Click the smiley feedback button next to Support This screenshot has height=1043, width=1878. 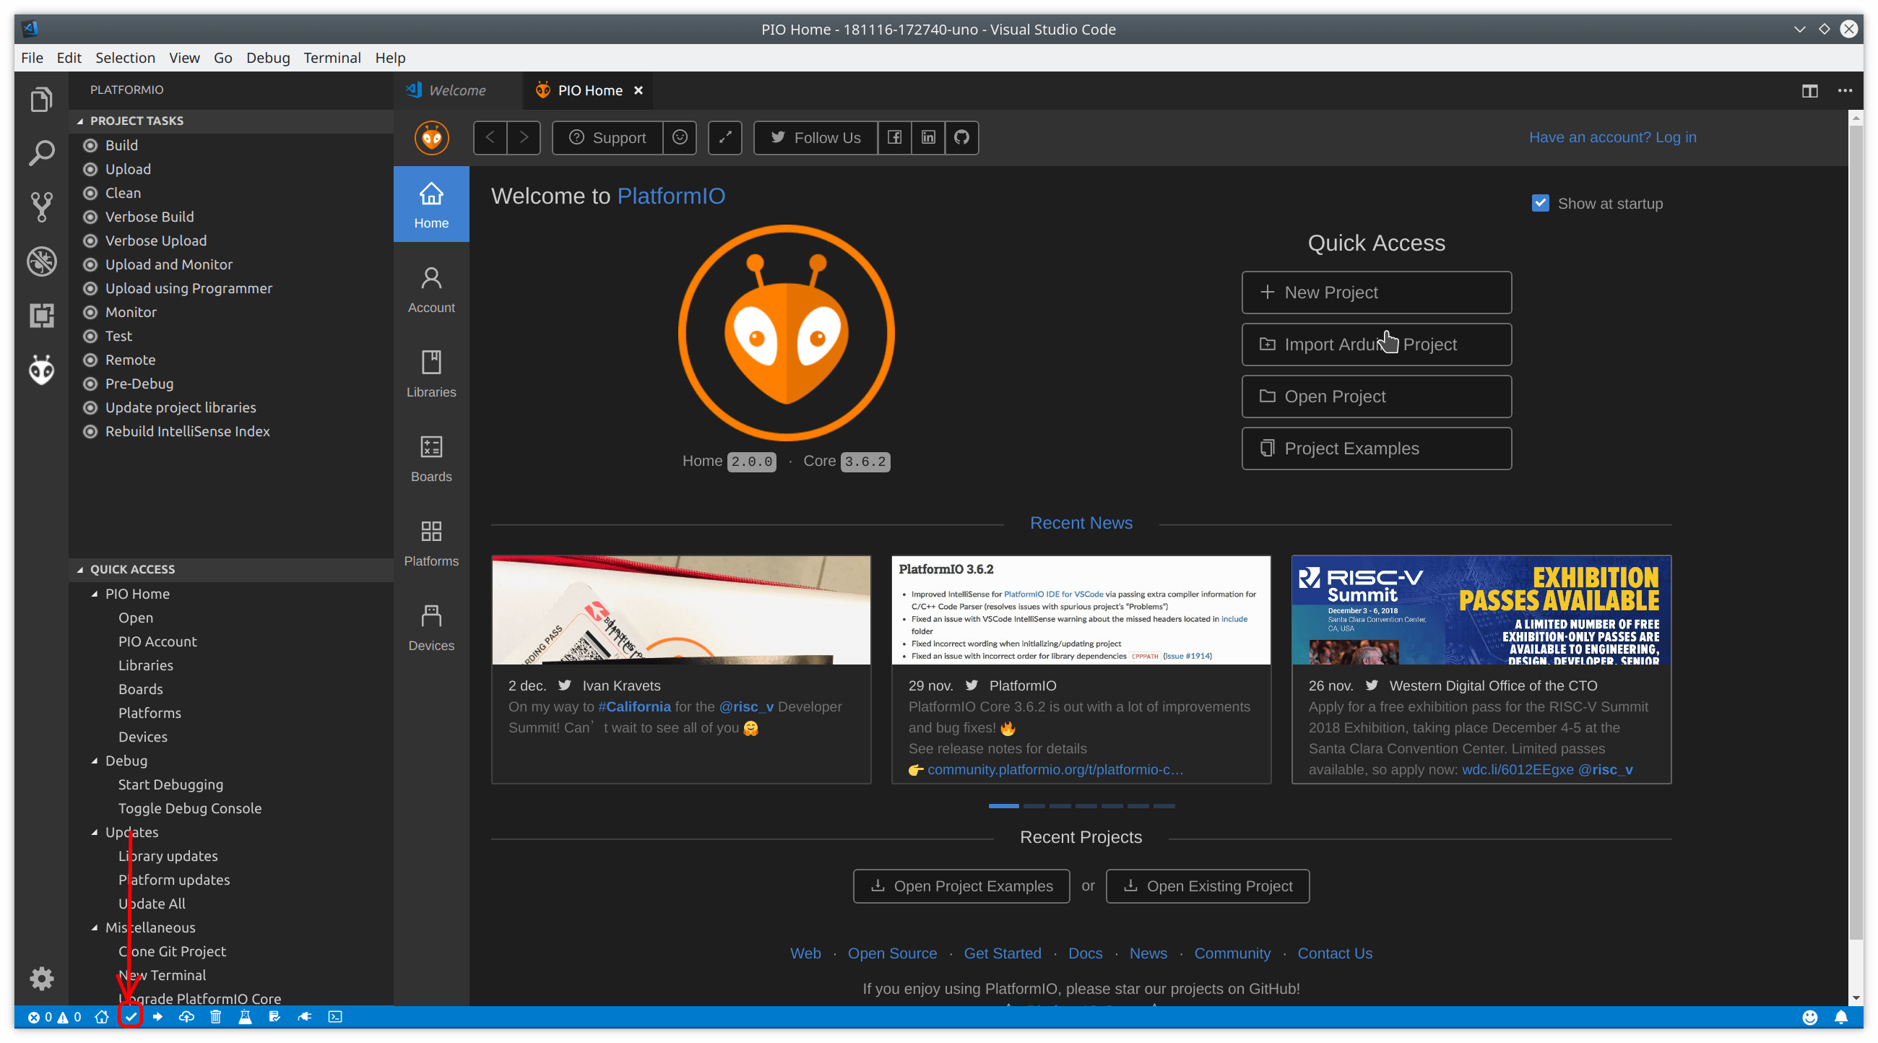680,138
